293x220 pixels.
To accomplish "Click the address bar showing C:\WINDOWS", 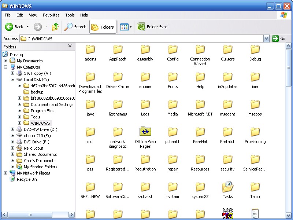I will (x=142, y=39).
